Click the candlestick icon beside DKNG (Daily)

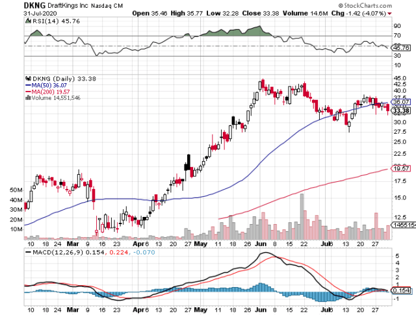click(28, 79)
